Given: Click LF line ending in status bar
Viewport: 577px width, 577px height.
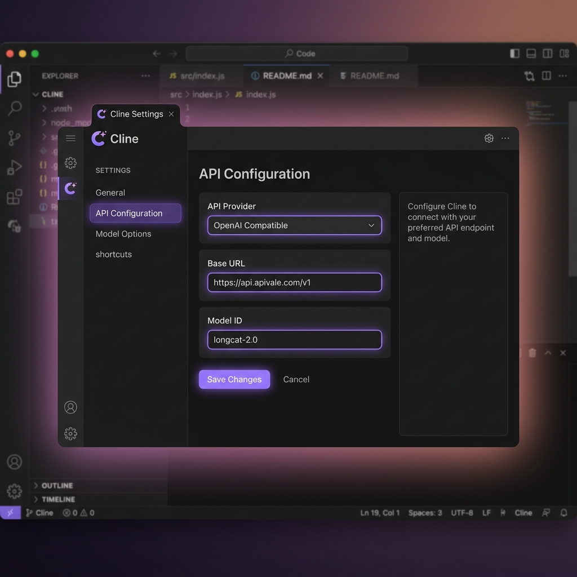Looking at the screenshot, I should (486, 513).
